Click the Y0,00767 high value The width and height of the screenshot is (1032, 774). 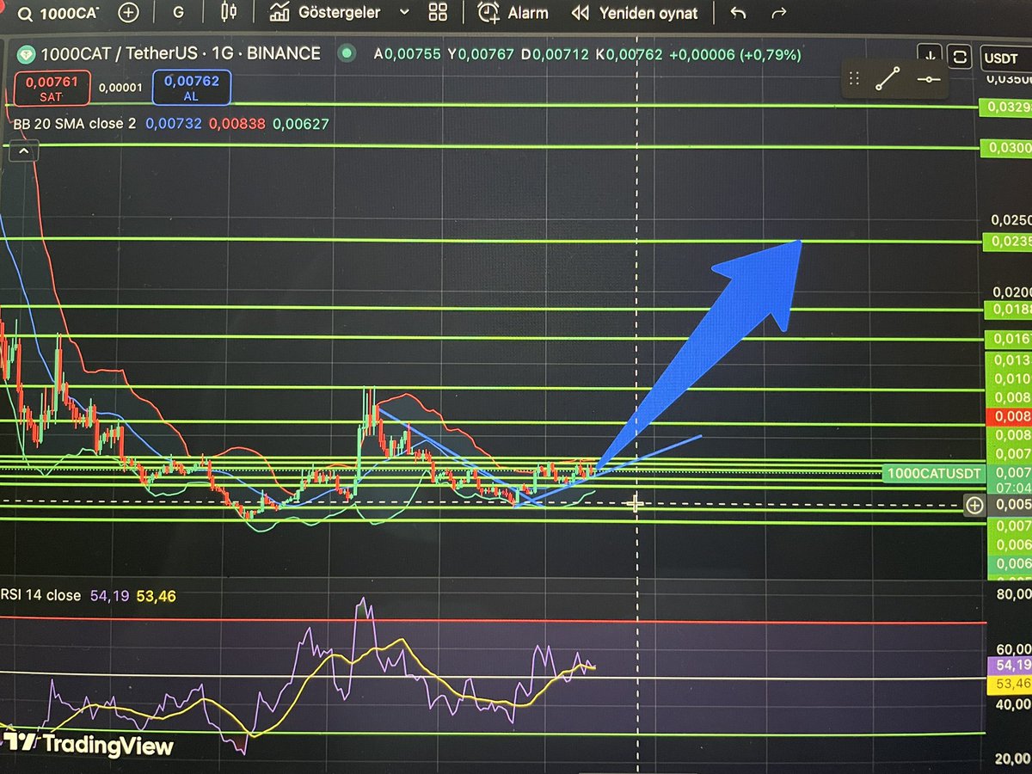coord(480,54)
